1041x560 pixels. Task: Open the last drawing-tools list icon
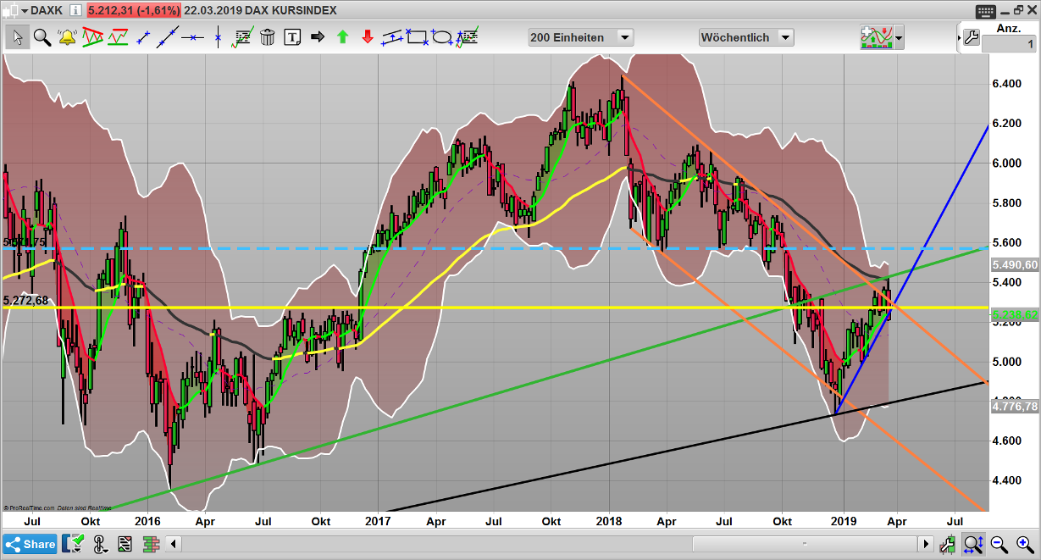(x=468, y=37)
